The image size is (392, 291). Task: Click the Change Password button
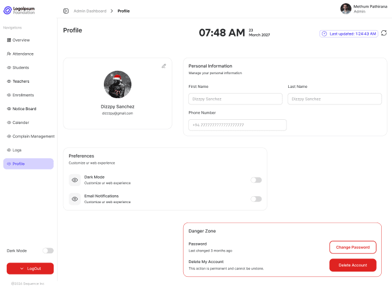[x=353, y=247]
